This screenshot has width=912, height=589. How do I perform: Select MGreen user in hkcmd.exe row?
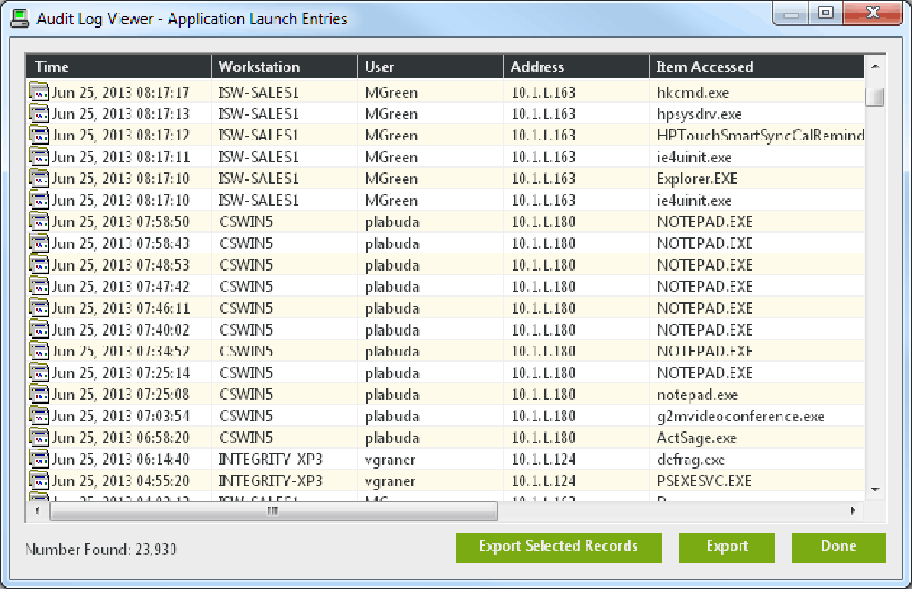click(x=391, y=92)
